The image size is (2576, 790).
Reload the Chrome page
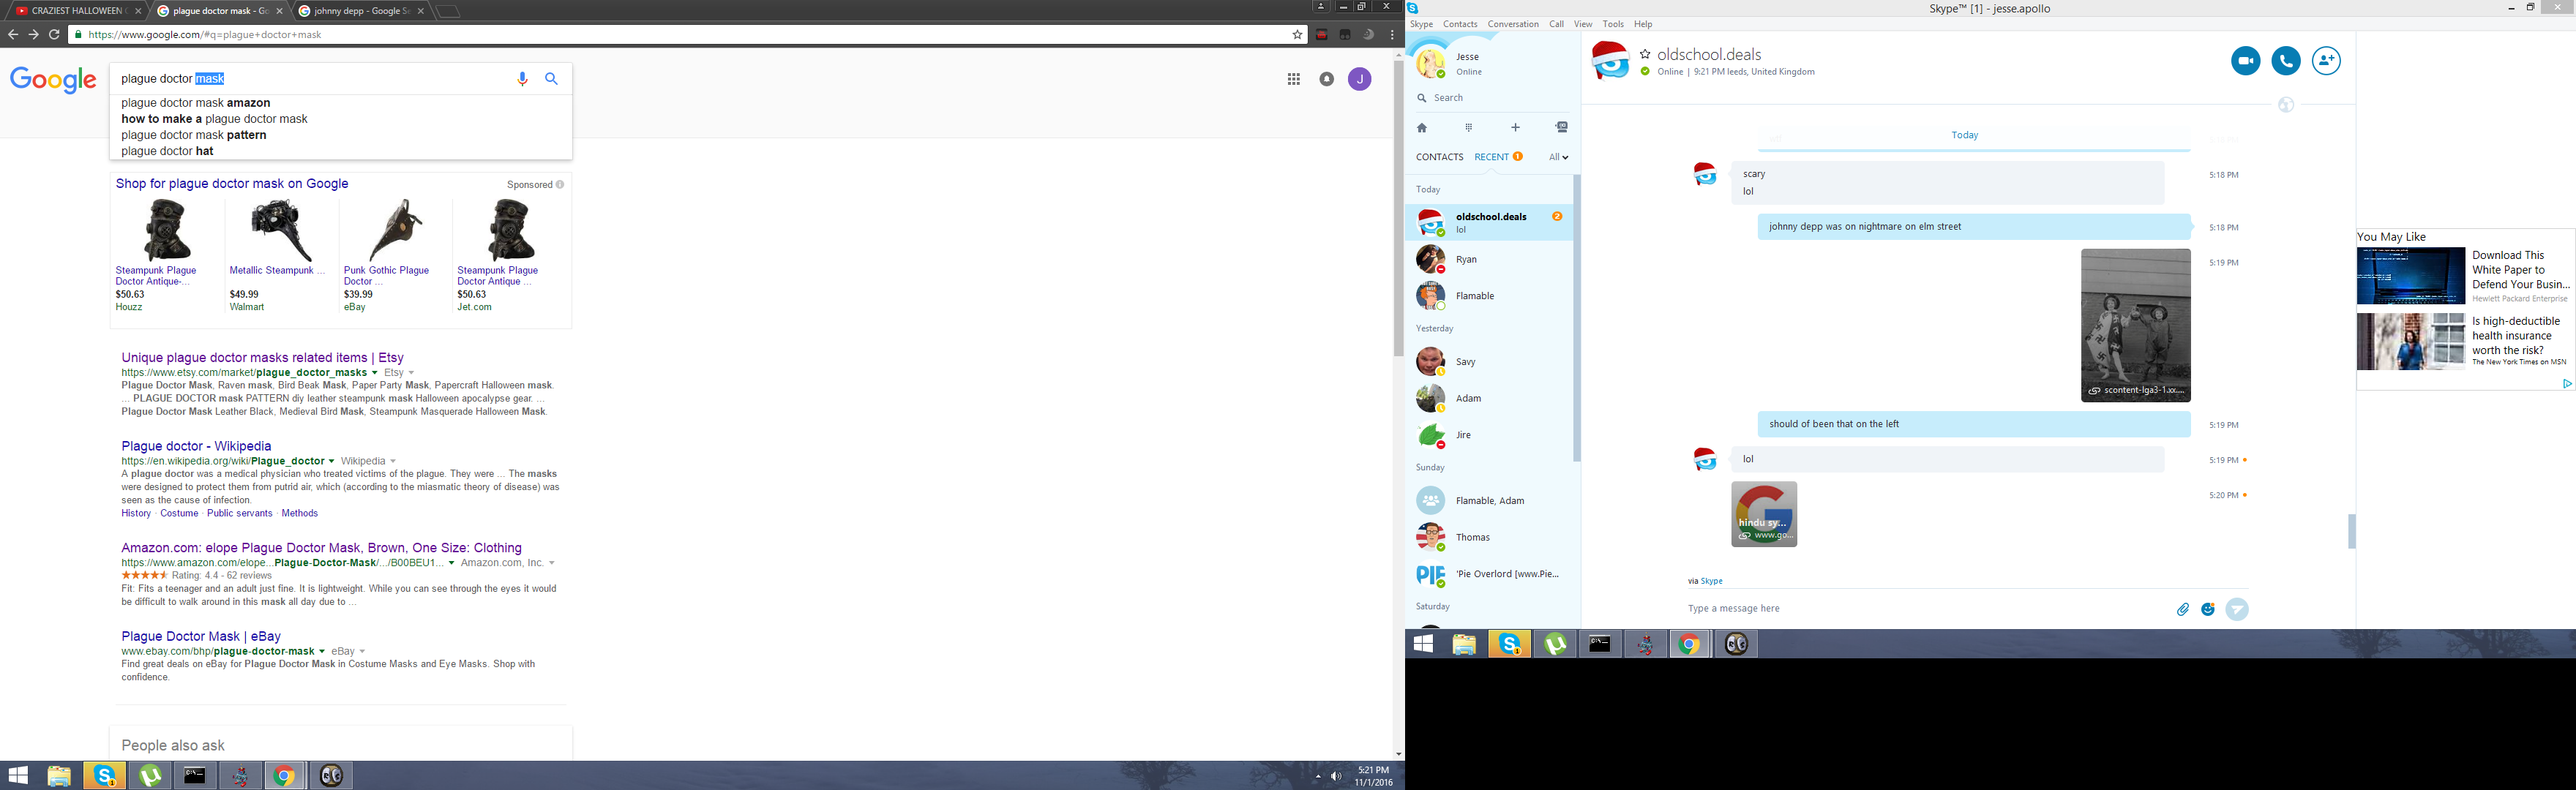[x=54, y=35]
